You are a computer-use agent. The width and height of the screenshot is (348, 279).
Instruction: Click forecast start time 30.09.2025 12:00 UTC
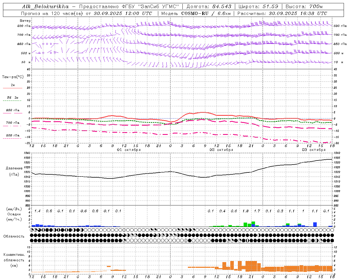point(123,13)
